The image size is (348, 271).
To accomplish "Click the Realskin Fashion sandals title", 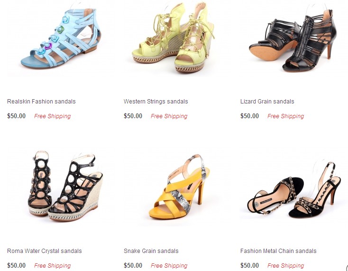I will pos(41,102).
